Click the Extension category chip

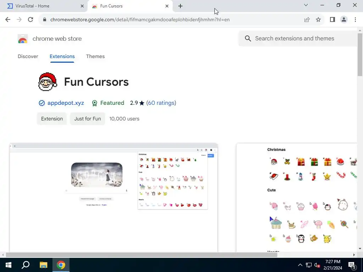click(x=52, y=119)
